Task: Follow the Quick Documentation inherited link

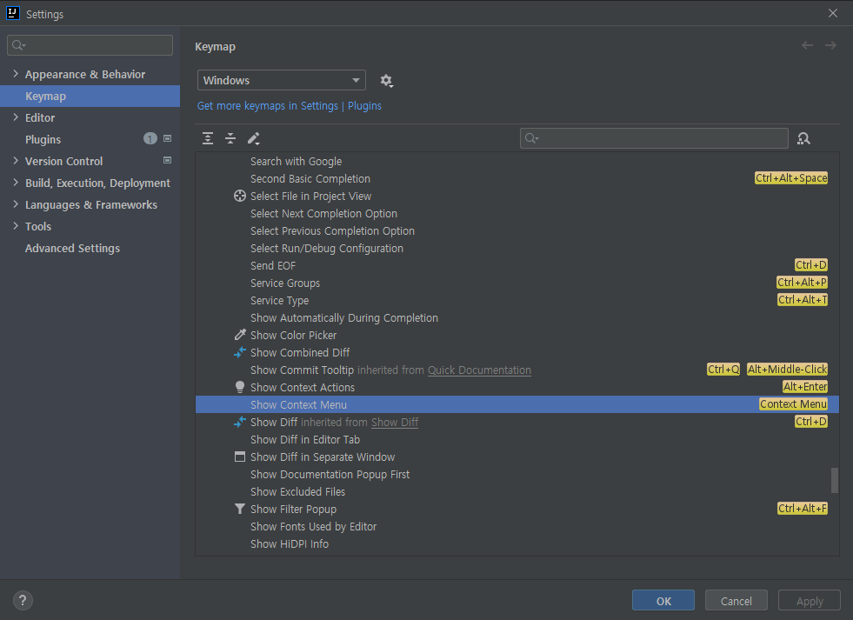Action: coord(479,370)
